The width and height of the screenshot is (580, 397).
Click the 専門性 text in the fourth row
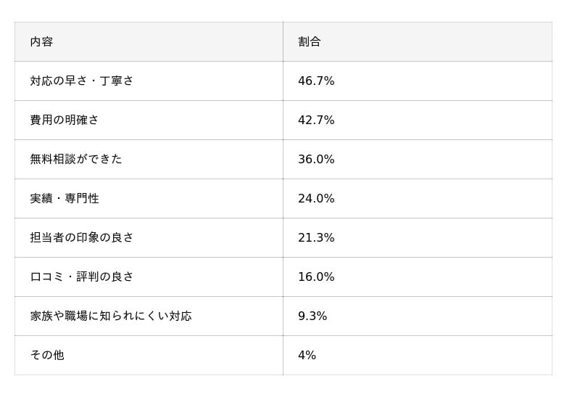tap(82, 199)
